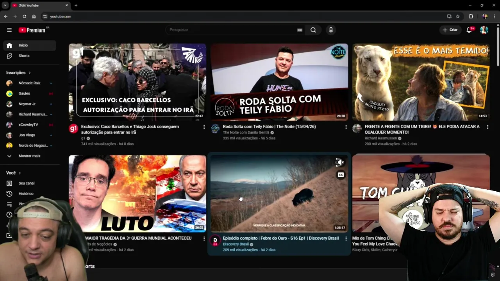Viewport: 500px width, 281px height.
Task: Click The Noite channel avatar
Action: 215,129
